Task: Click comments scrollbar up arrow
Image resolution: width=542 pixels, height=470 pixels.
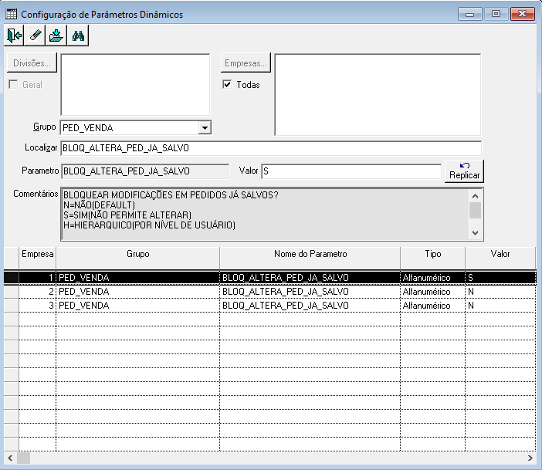Action: coord(476,196)
